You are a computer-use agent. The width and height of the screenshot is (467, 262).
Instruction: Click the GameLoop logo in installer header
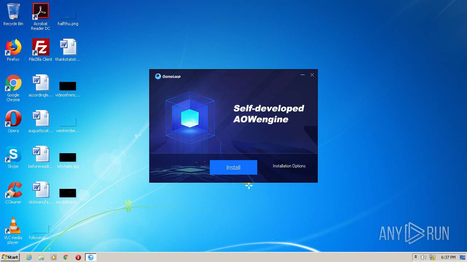[x=168, y=76]
